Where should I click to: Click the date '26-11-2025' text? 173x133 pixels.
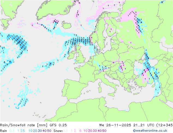(x=119, y=125)
